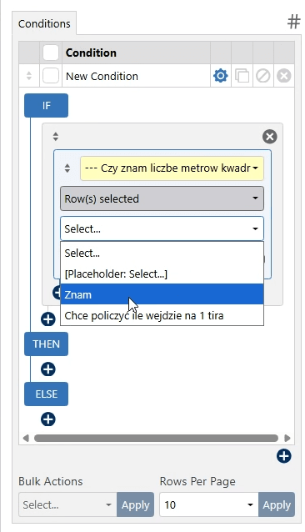Open settings gear for New Condition
The image size is (305, 532).
[x=221, y=76]
